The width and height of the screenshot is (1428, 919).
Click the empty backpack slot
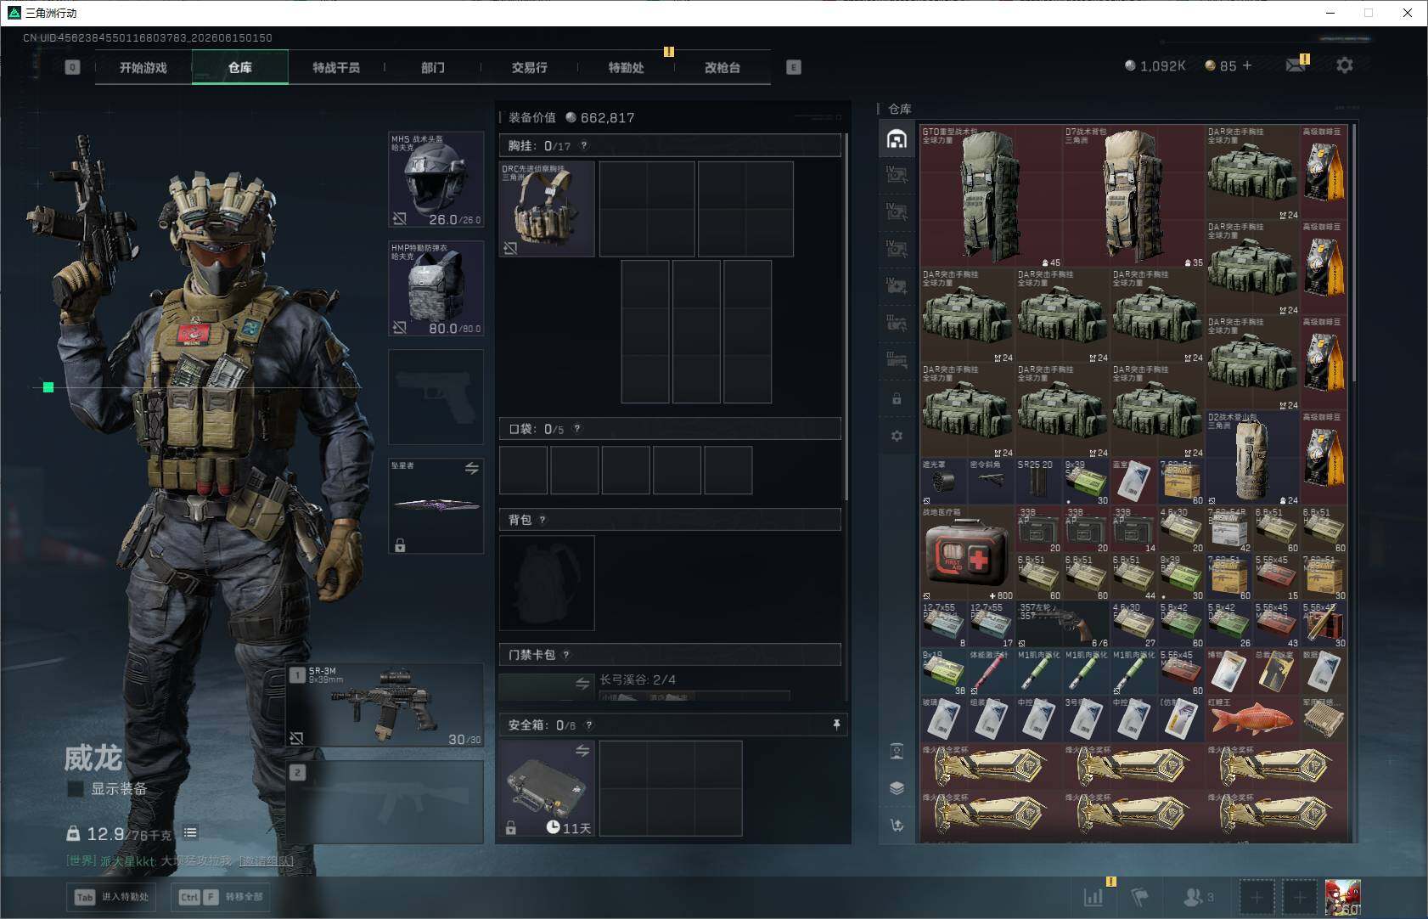[x=547, y=583]
